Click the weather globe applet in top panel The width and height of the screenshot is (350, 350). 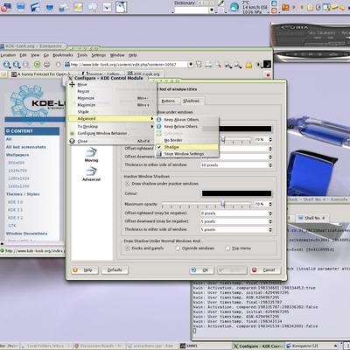click(234, 6)
